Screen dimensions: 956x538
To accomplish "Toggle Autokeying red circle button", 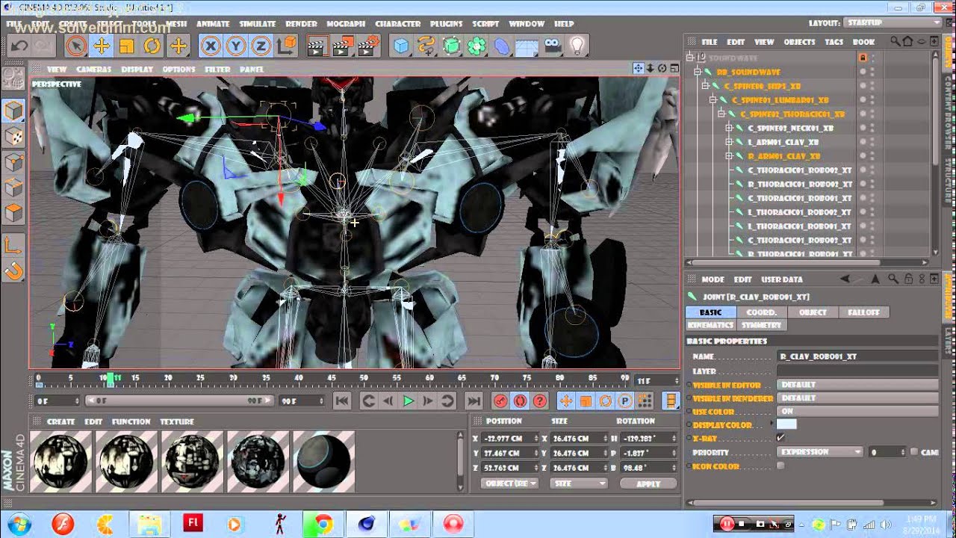I will (520, 401).
